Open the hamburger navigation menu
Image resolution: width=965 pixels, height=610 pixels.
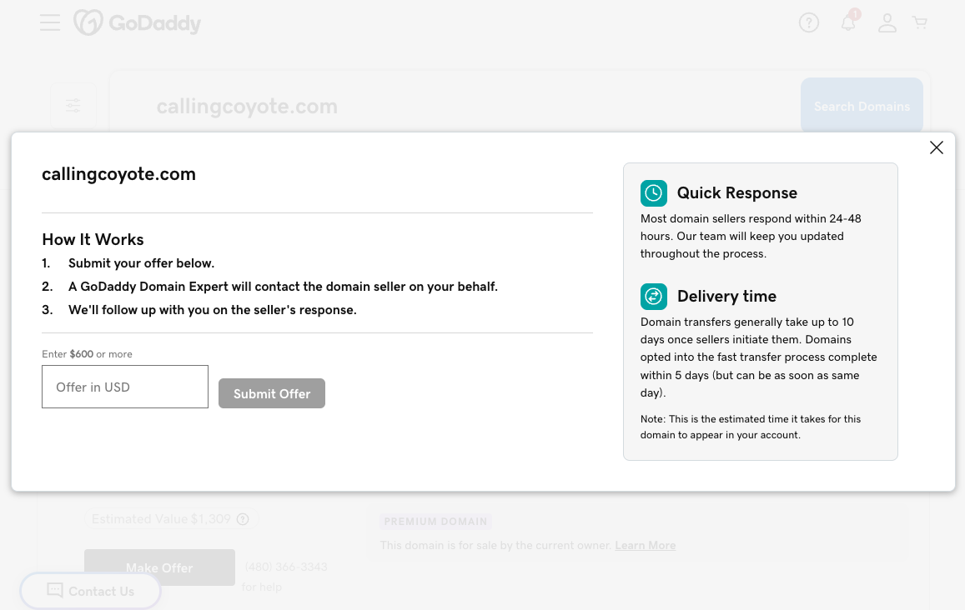[50, 22]
